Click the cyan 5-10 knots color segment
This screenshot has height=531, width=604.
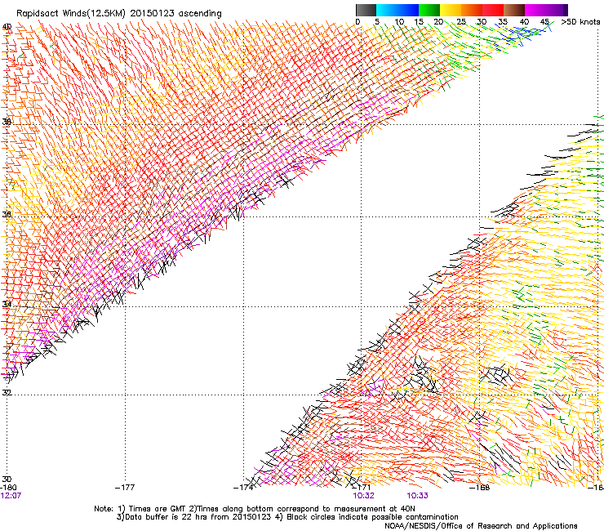387,10
